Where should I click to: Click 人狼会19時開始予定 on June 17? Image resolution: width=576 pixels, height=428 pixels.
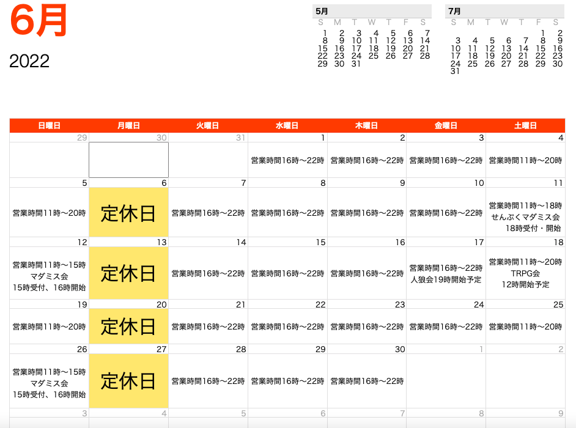(x=446, y=279)
